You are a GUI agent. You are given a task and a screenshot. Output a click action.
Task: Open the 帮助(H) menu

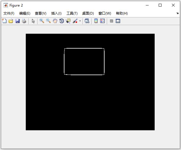[122, 13]
